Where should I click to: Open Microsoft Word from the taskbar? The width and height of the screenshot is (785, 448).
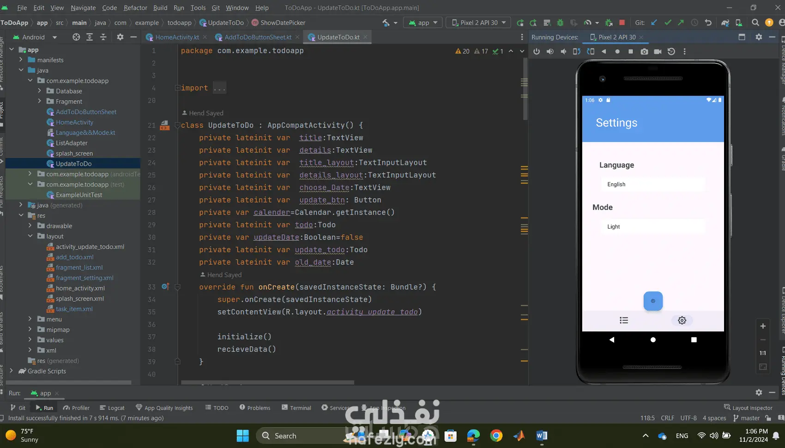tap(542, 436)
